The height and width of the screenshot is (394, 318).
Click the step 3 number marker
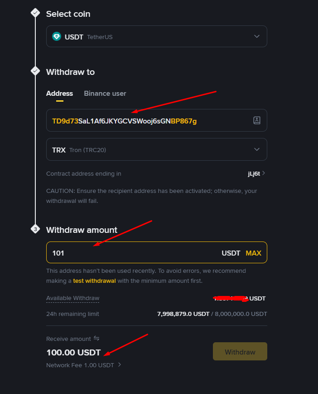coord(35,229)
